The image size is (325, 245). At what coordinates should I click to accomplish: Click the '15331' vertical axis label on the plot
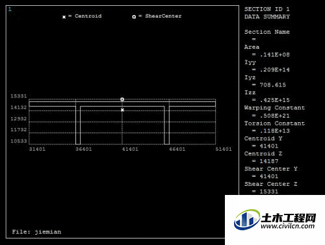click(19, 96)
